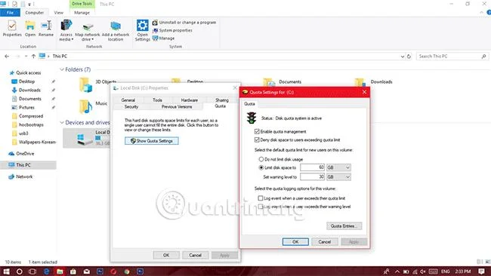Image resolution: width=491 pixels, height=276 pixels.
Task: Go back with the back arrow
Action: pos(7,57)
